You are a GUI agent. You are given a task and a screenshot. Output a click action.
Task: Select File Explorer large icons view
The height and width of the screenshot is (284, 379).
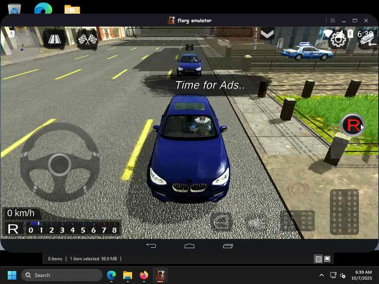[x=327, y=259]
